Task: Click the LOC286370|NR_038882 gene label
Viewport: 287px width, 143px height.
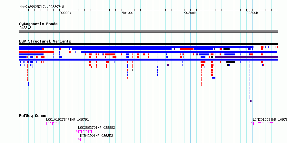Action: tap(96, 128)
